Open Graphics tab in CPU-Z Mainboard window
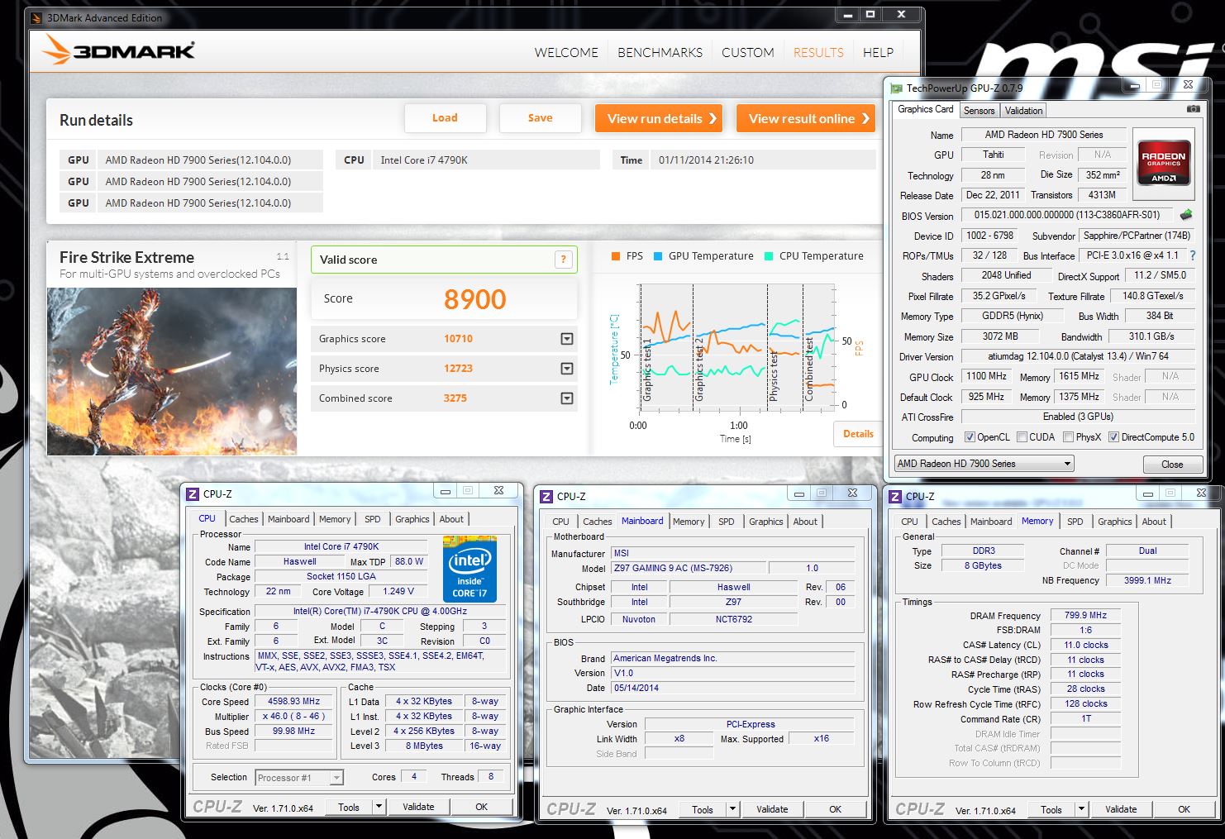This screenshot has width=1225, height=839. click(x=766, y=522)
